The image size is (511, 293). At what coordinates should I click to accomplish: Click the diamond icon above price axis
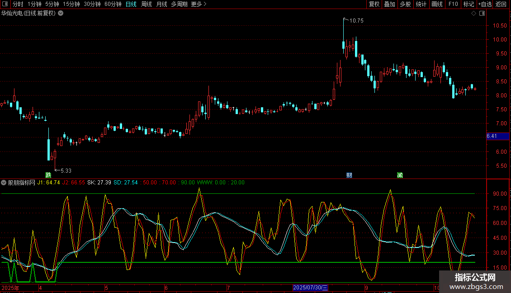474,14
